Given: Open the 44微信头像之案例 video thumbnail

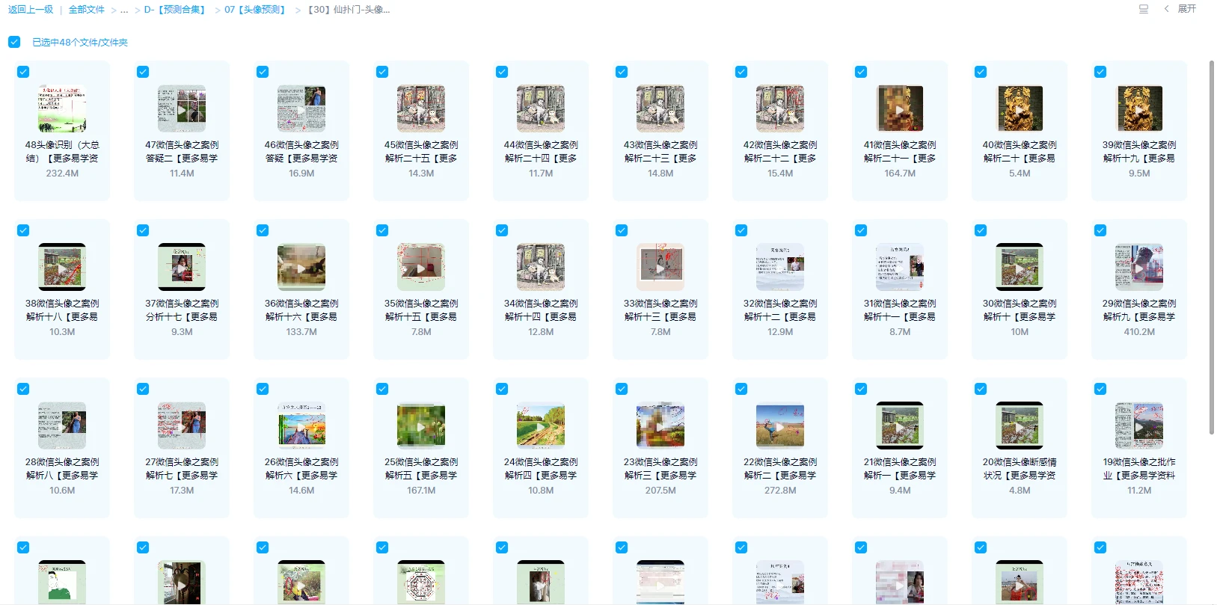Looking at the screenshot, I should (x=541, y=108).
